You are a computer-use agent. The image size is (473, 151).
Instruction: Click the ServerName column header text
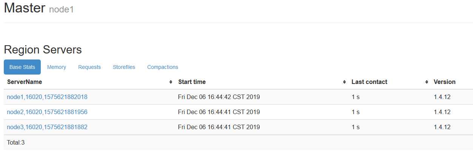(25, 82)
